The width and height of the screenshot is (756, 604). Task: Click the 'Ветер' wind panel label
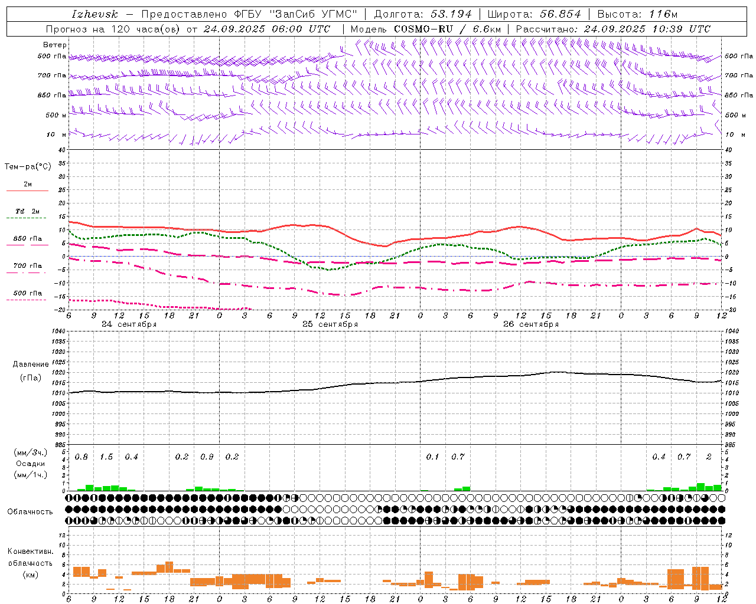(55, 45)
